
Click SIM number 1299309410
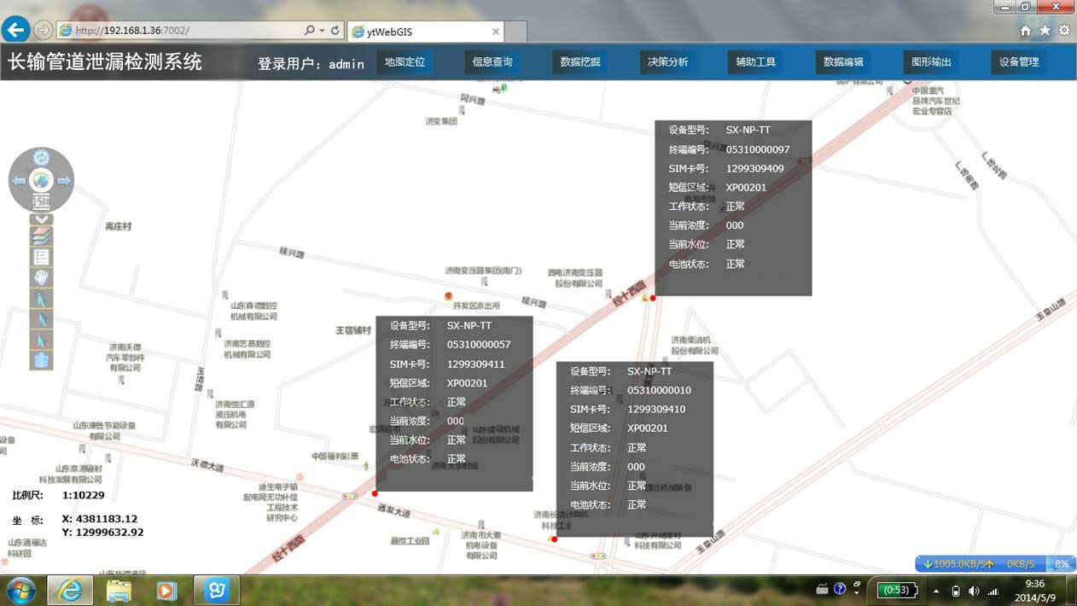click(x=655, y=409)
